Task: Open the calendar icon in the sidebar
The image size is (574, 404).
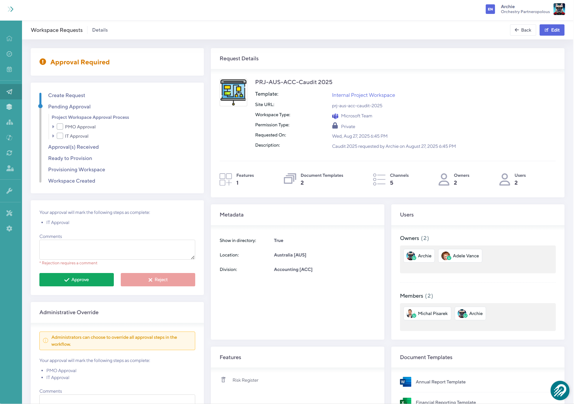Action: coord(9,69)
